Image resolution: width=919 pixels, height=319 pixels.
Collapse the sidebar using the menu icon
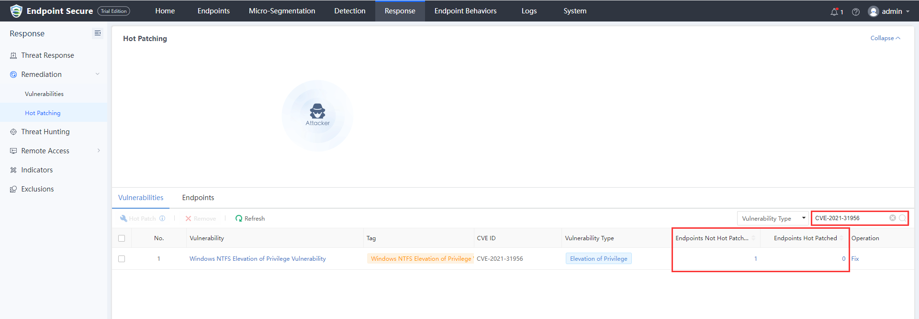(x=98, y=33)
